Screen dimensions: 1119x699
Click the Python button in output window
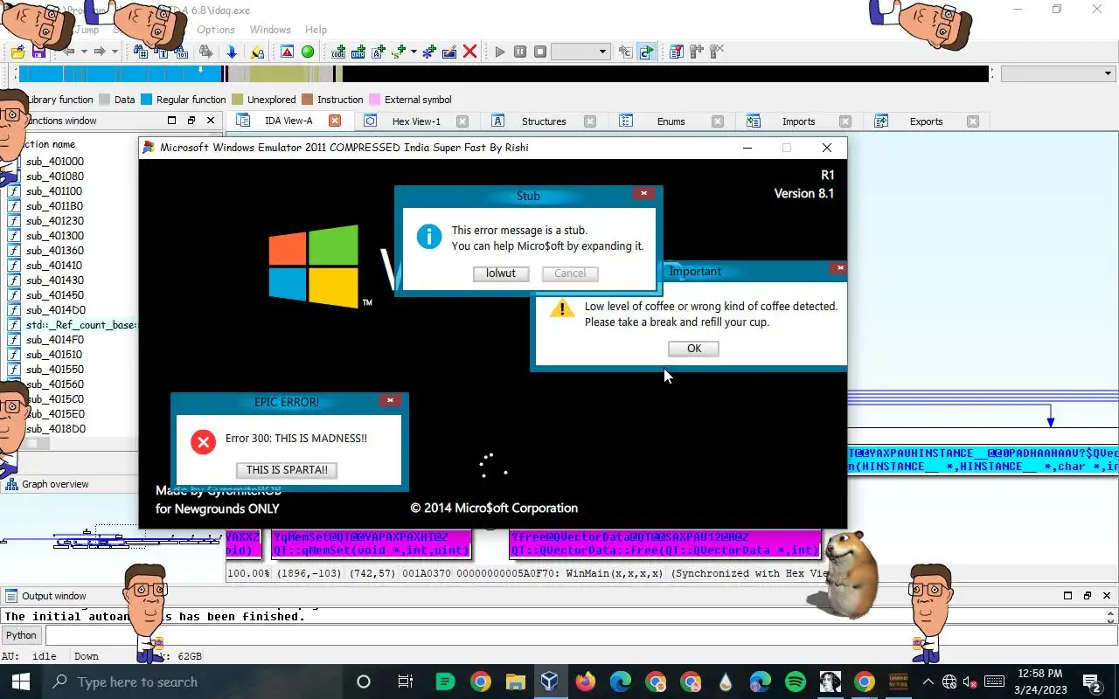click(22, 635)
